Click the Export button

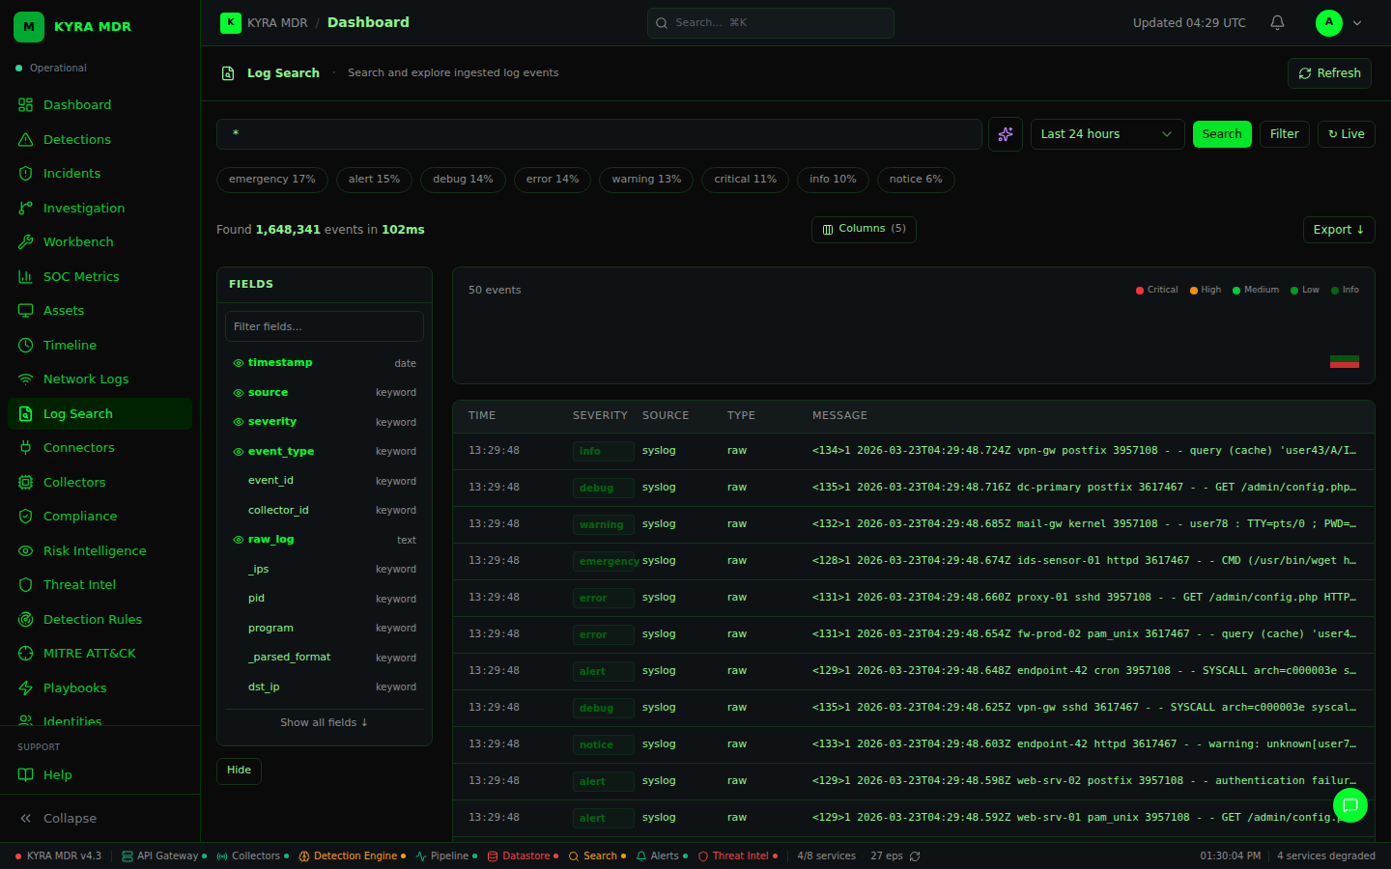(x=1338, y=230)
